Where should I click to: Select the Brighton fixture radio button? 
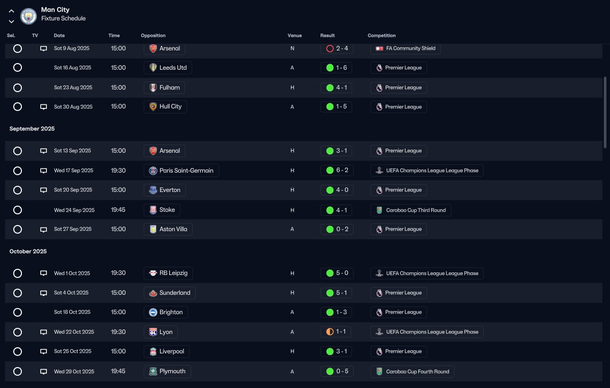(x=17, y=312)
